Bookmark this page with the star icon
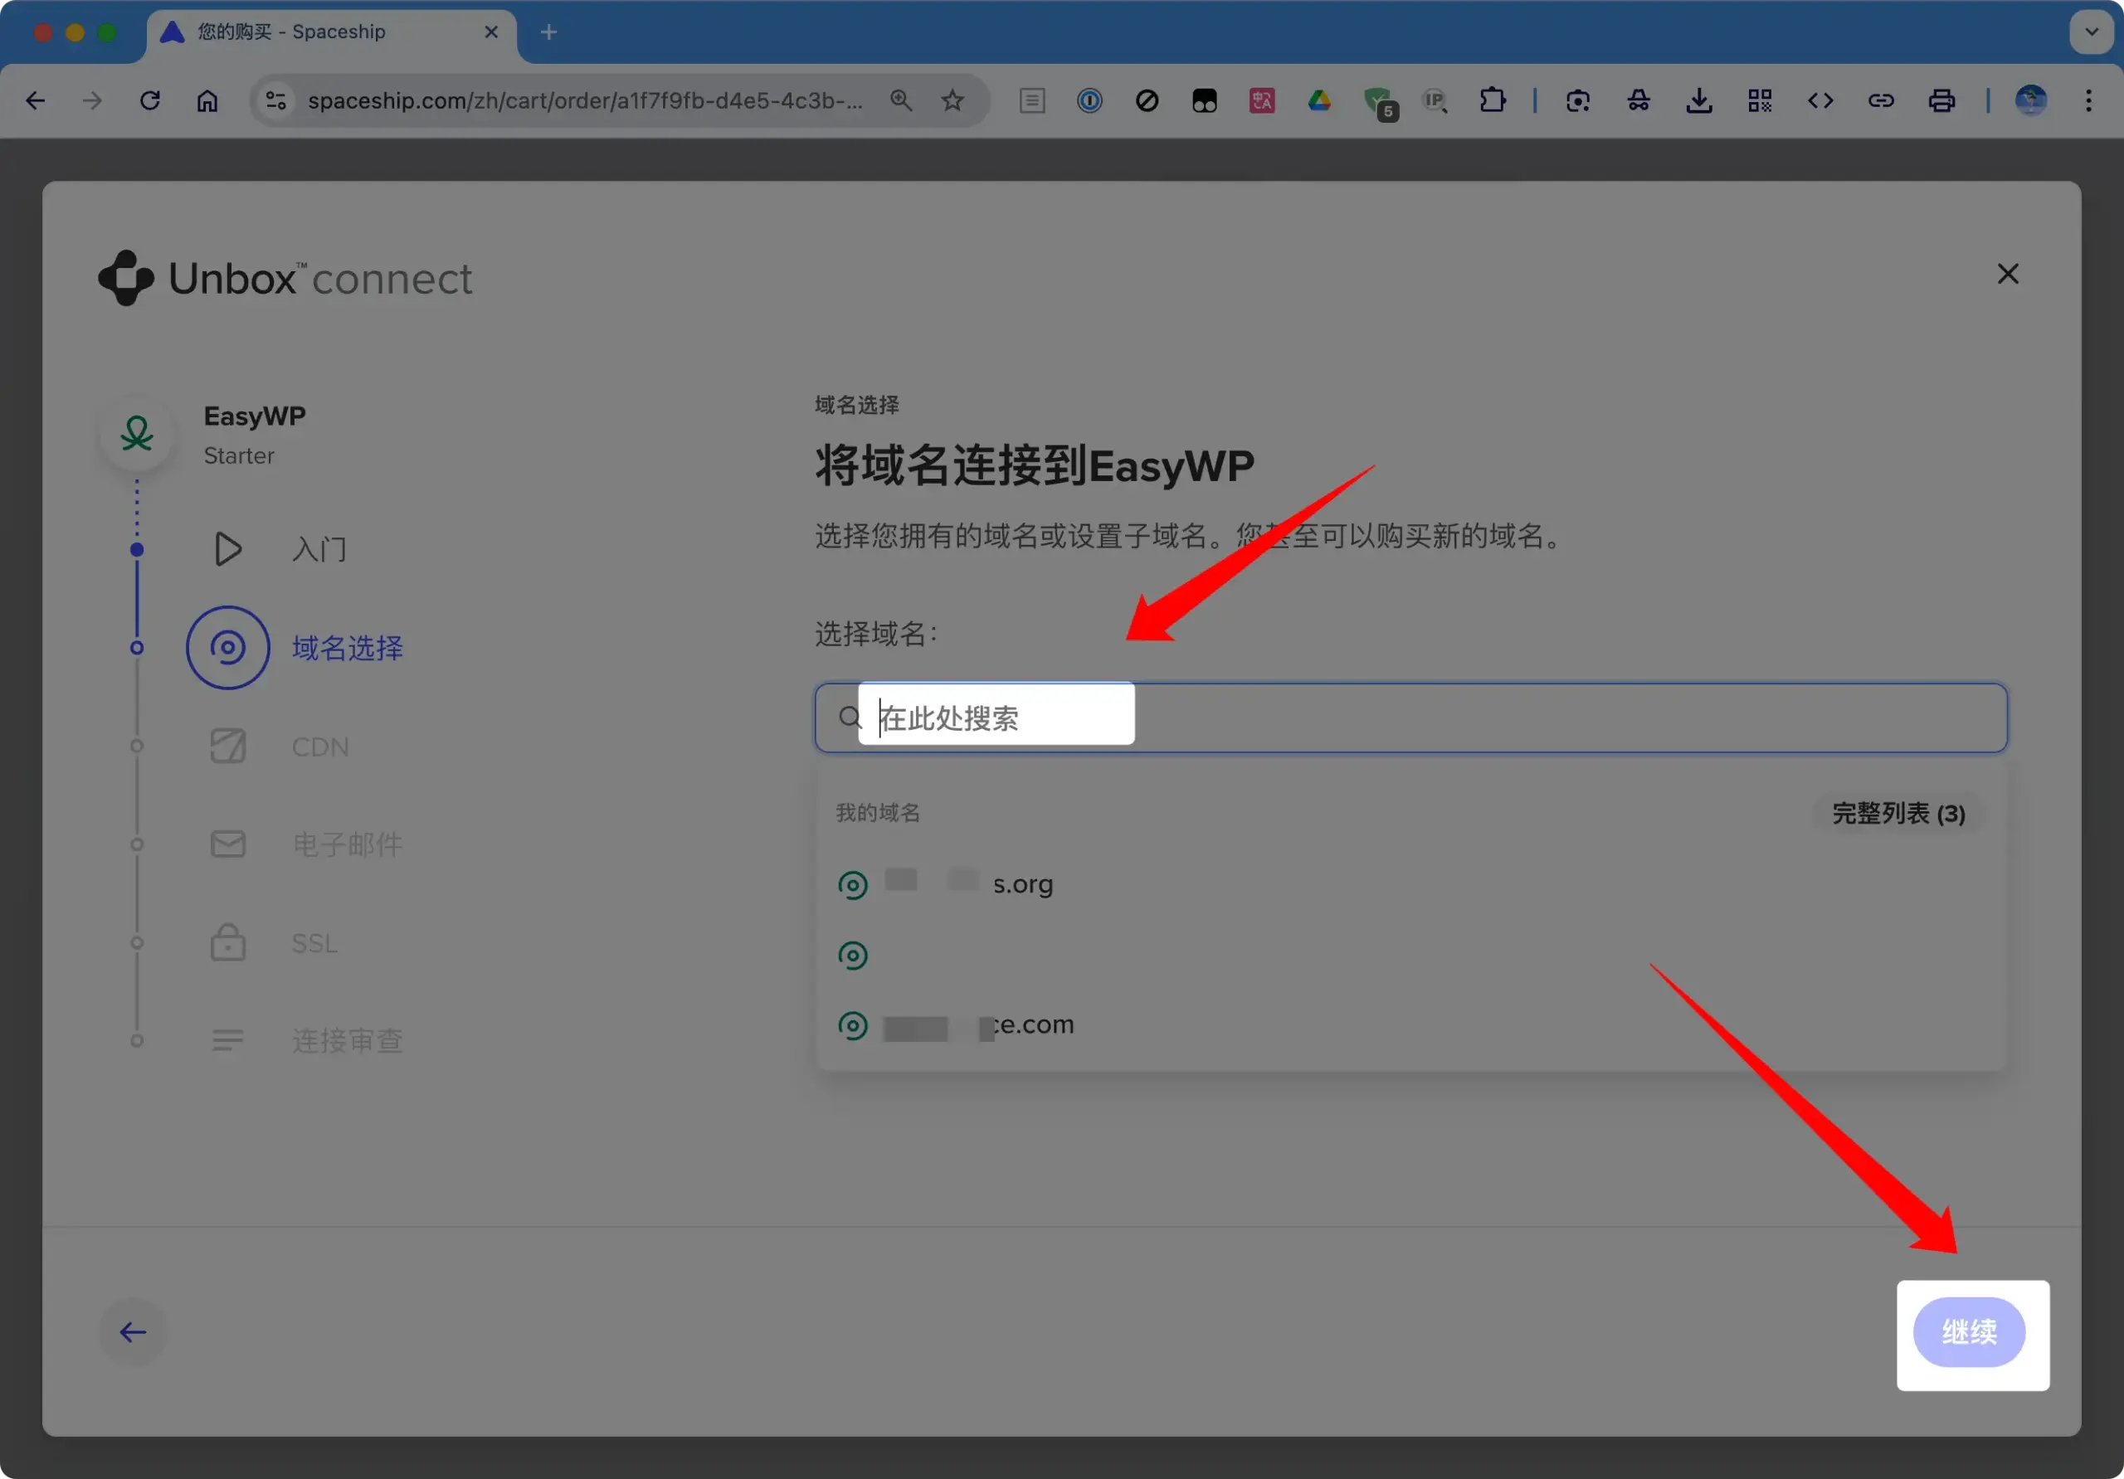Screen dimensions: 2124x1479 tap(952, 100)
